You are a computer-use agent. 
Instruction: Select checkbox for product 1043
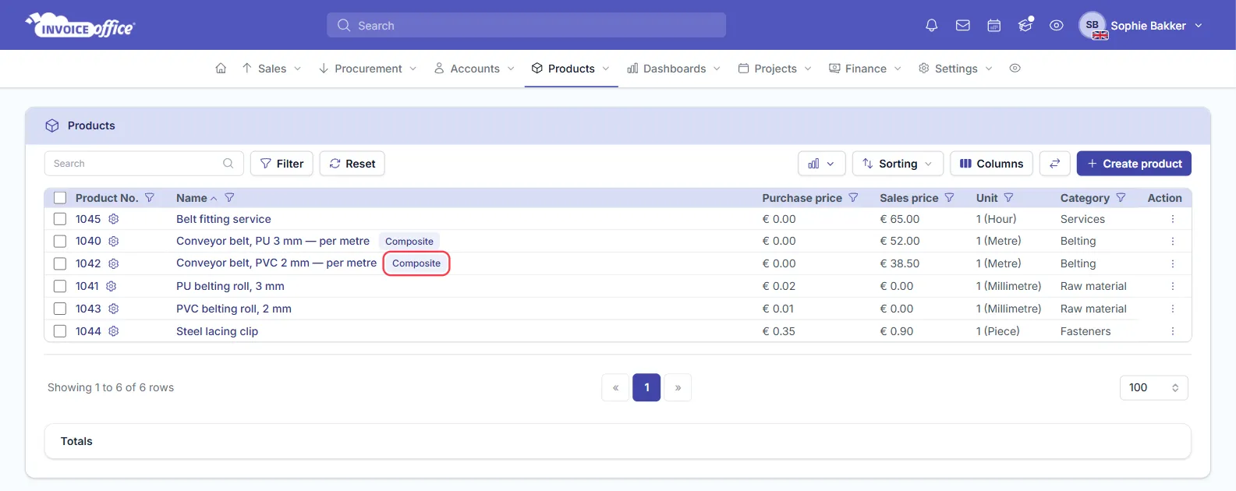point(60,309)
